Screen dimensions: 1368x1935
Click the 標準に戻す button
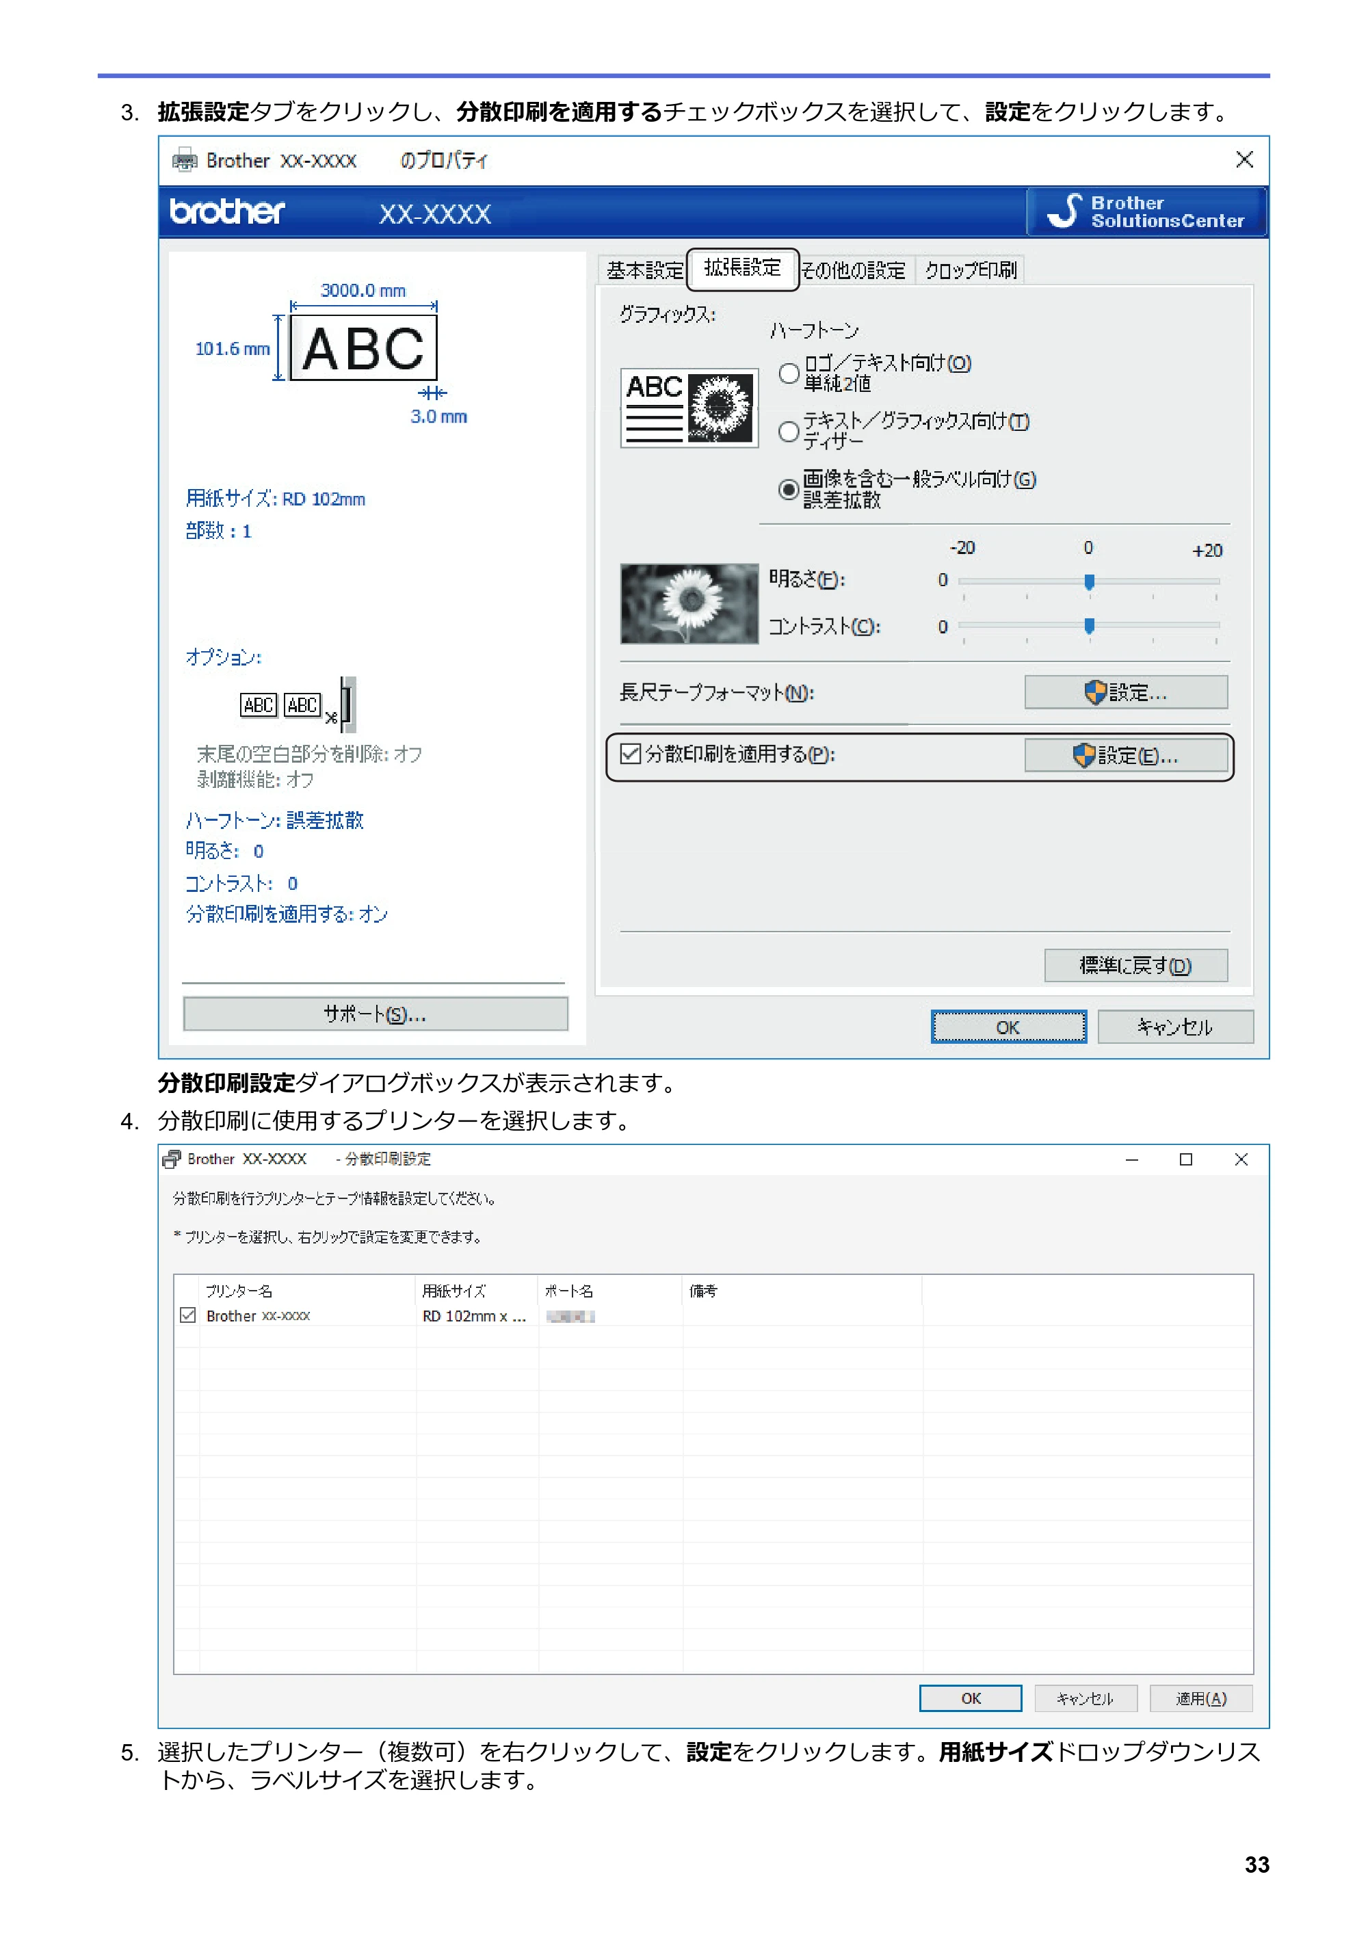tap(1135, 965)
